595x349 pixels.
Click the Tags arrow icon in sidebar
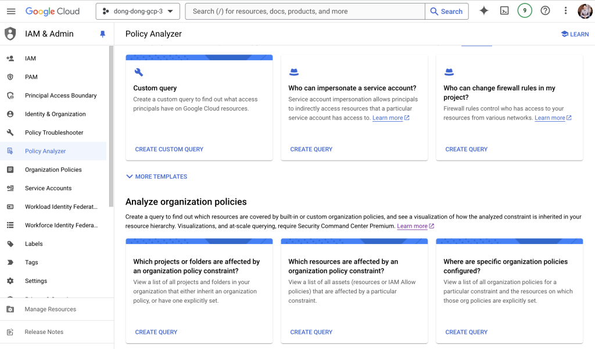[x=10, y=262]
